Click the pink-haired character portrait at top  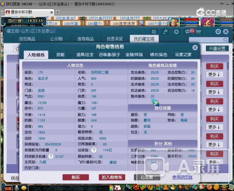point(207,22)
